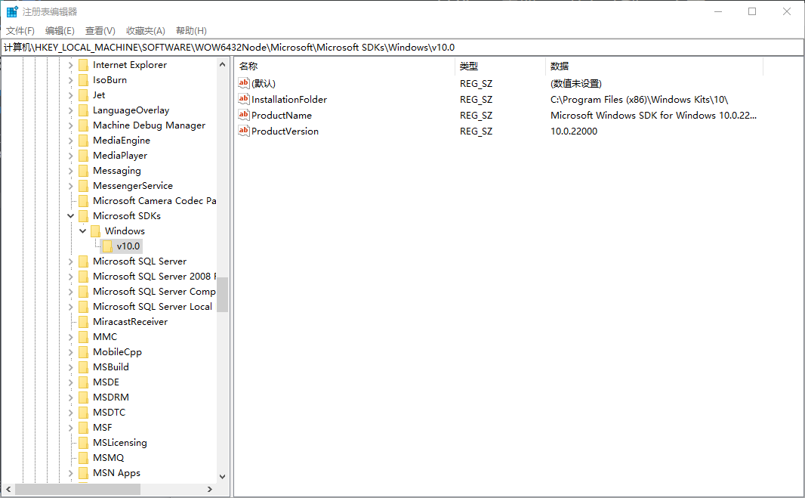The image size is (805, 498).
Task: Collapse the Microsoft SDKs key
Action: (x=71, y=216)
